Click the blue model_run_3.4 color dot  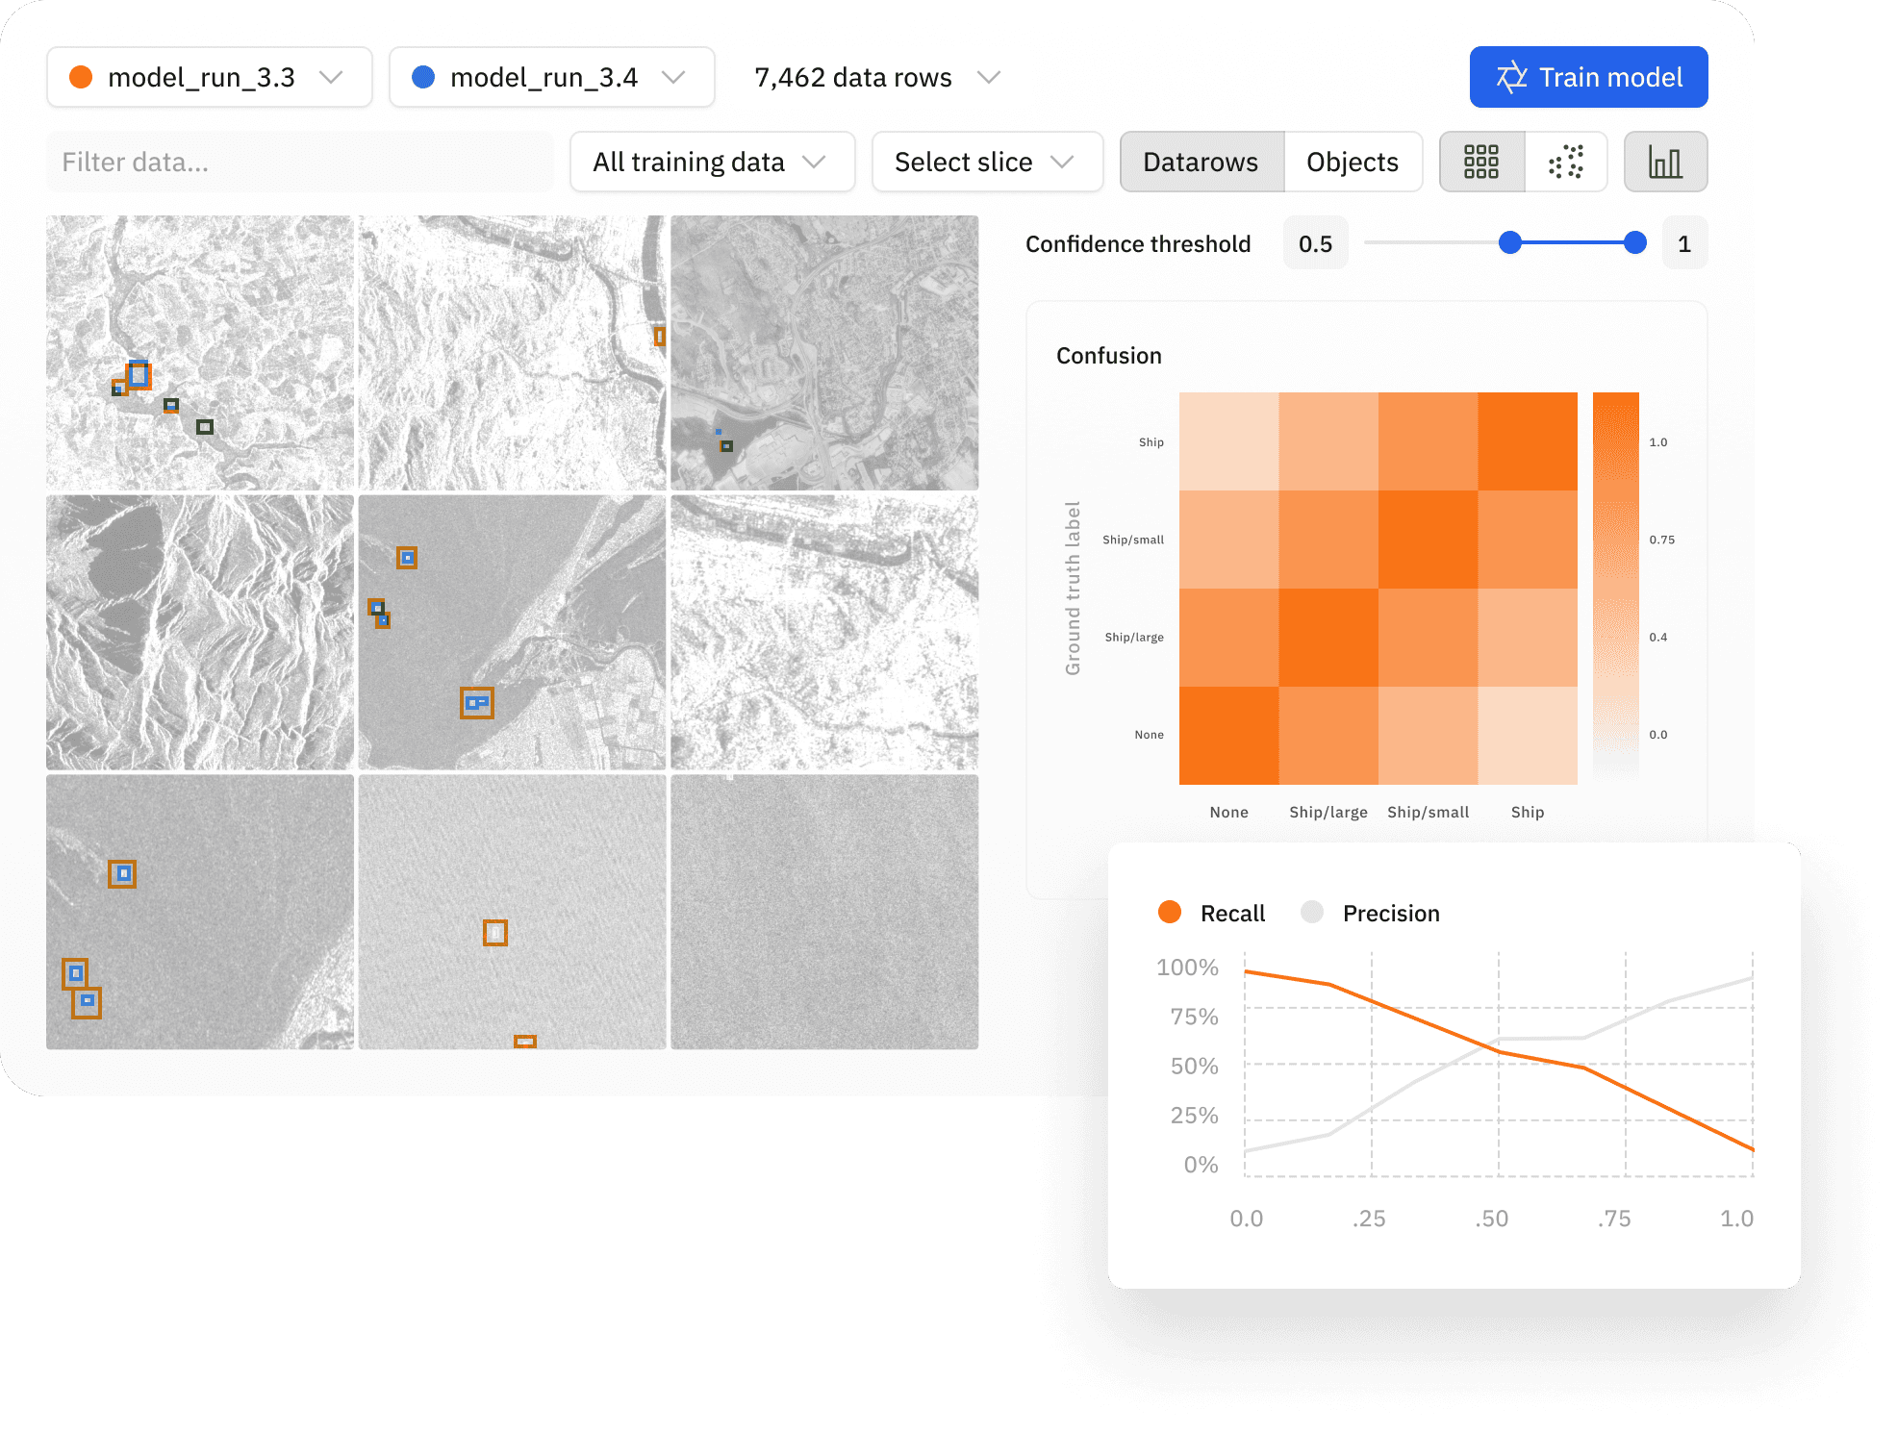point(423,77)
